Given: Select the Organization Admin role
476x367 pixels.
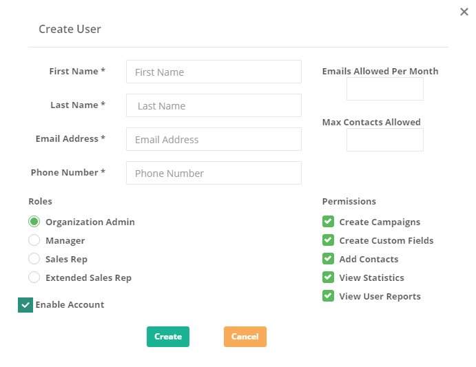Looking at the screenshot, I should point(34,222).
